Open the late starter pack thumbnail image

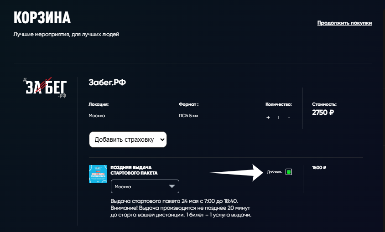tap(98, 174)
